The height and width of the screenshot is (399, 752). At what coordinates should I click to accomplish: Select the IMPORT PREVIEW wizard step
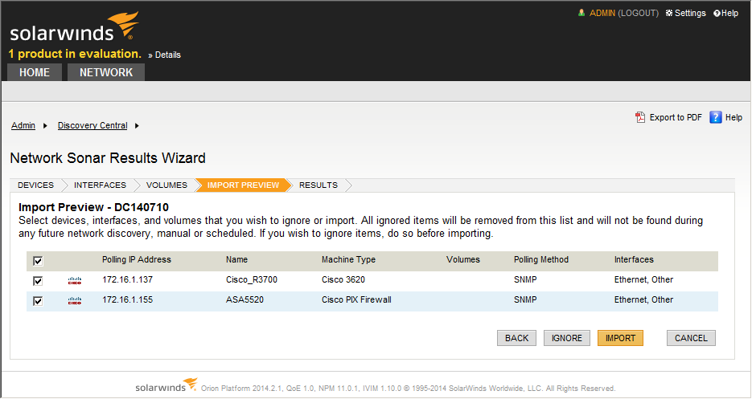243,185
